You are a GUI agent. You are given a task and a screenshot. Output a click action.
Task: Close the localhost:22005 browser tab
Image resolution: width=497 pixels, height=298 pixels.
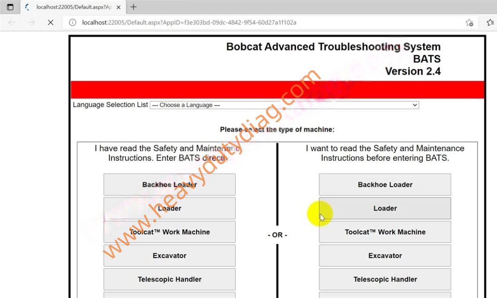[118, 7]
